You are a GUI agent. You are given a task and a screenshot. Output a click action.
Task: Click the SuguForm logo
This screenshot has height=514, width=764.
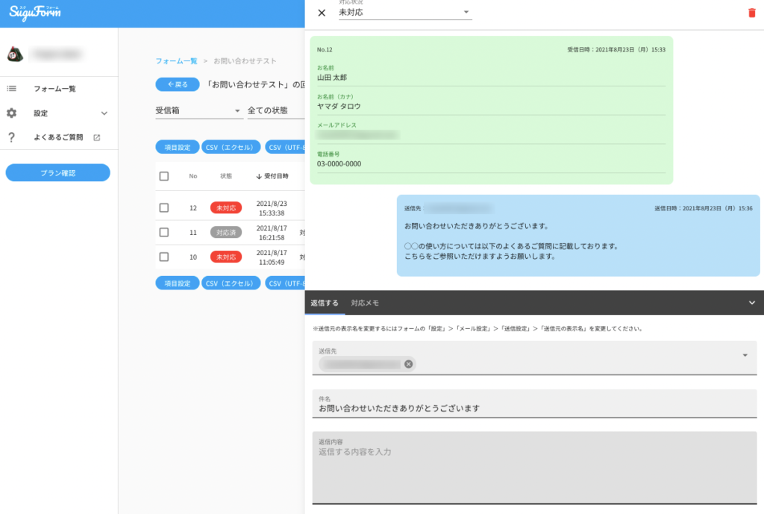tap(35, 12)
